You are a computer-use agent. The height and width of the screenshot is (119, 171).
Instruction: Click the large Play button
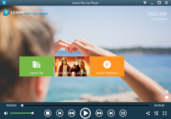pos(85,113)
